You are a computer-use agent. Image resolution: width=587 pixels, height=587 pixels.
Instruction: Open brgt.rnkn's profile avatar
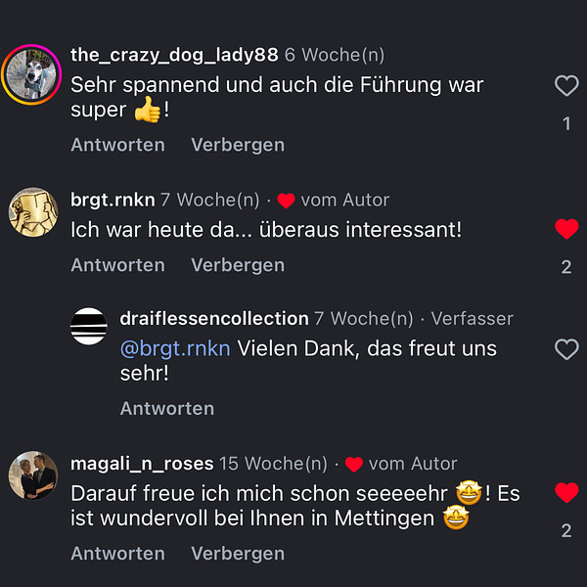32,211
